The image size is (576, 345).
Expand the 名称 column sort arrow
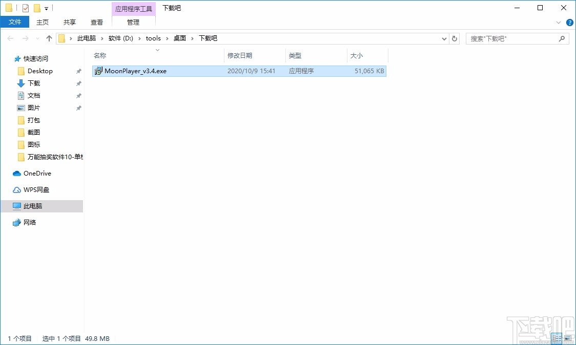(157, 50)
